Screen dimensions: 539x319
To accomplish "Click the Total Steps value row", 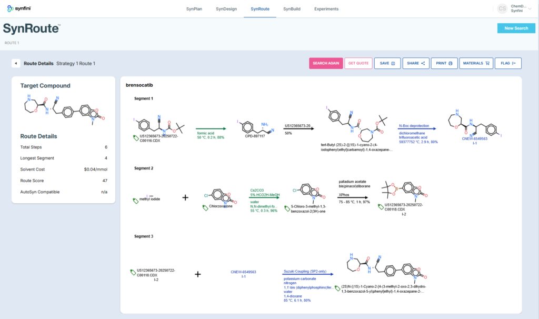I will click(64, 147).
